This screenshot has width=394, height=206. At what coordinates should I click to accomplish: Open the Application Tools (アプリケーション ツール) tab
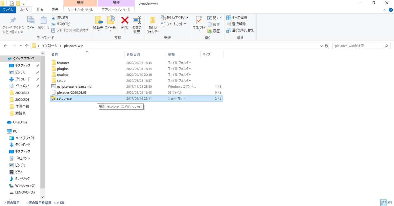[116, 10]
